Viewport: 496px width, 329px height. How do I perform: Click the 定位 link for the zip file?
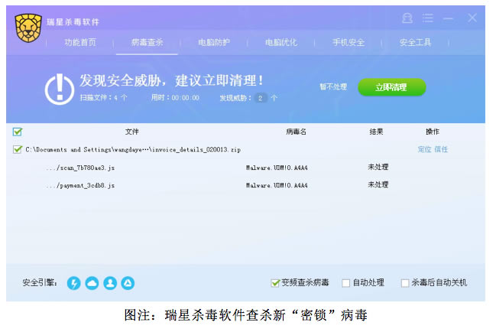(424, 149)
